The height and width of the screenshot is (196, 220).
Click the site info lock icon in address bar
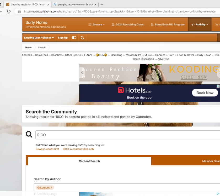pyautogui.click(x=19, y=11)
